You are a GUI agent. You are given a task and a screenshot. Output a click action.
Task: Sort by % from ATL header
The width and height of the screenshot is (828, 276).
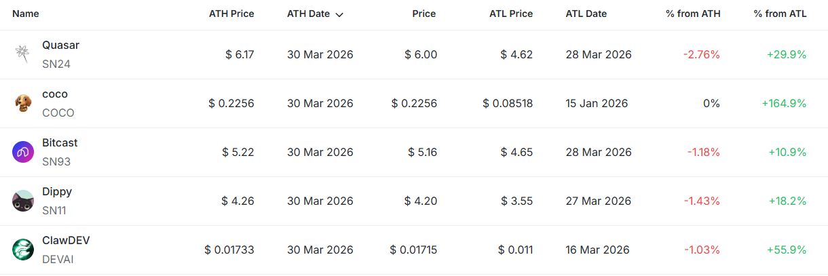pyautogui.click(x=780, y=14)
